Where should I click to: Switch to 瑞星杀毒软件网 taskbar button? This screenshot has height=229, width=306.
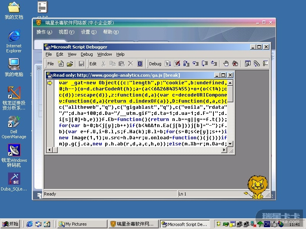click(133, 224)
